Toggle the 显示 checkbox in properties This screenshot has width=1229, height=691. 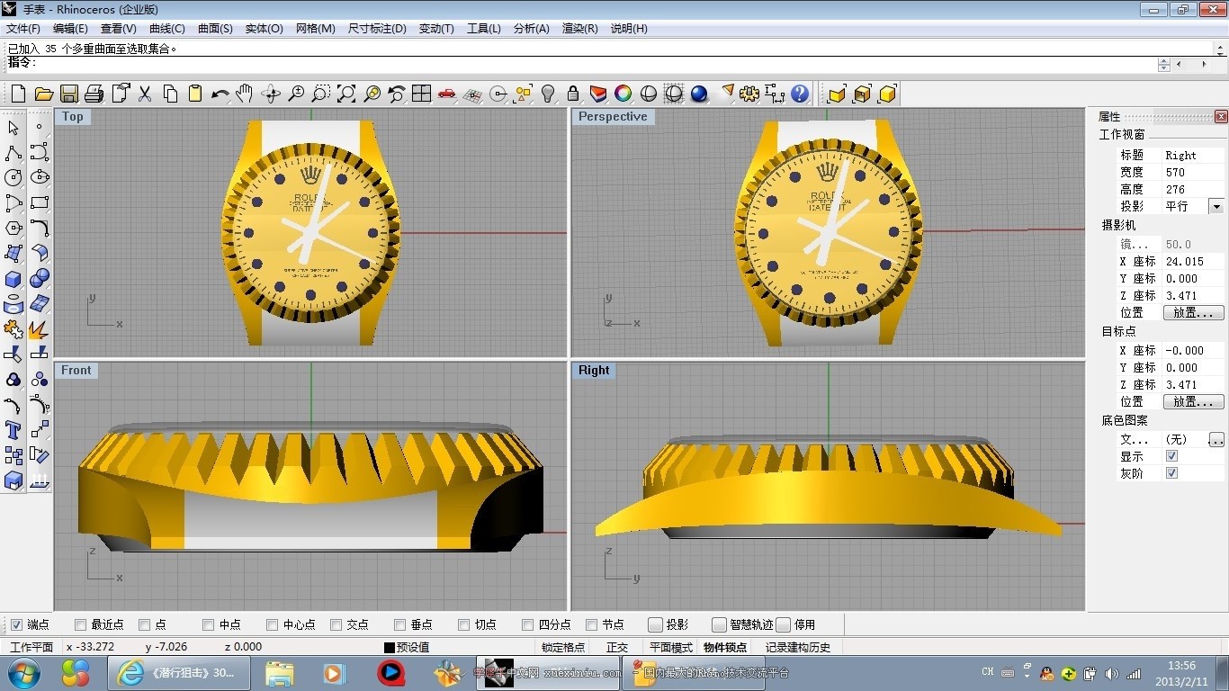coord(1171,456)
